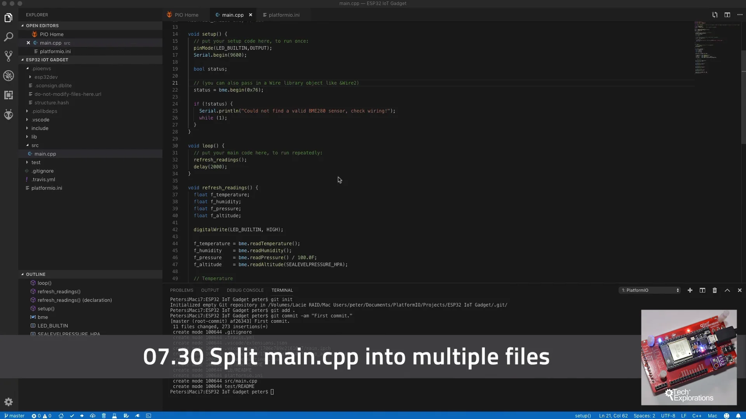Open the PlatformIO alien icon in activity bar
746x419 pixels.
pyautogui.click(x=9, y=114)
